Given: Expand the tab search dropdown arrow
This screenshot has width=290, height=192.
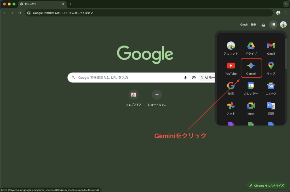Looking at the screenshot, I should point(285,4).
